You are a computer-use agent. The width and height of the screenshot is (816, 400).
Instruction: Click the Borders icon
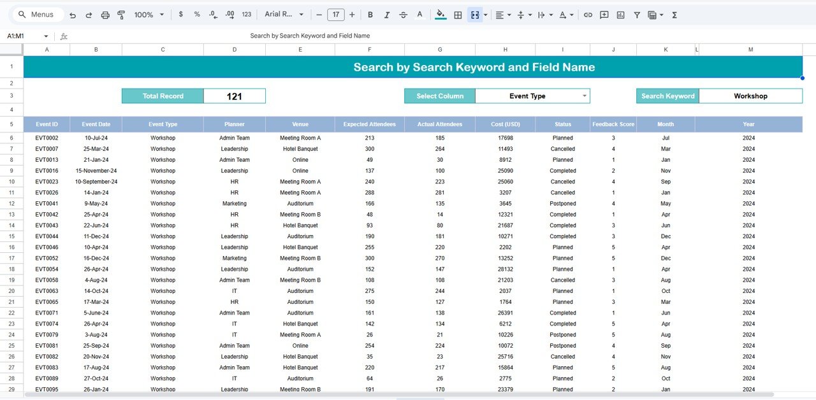tap(458, 14)
